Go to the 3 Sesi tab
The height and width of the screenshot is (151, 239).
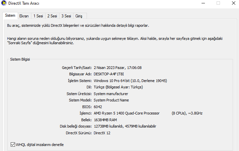click(x=66, y=16)
